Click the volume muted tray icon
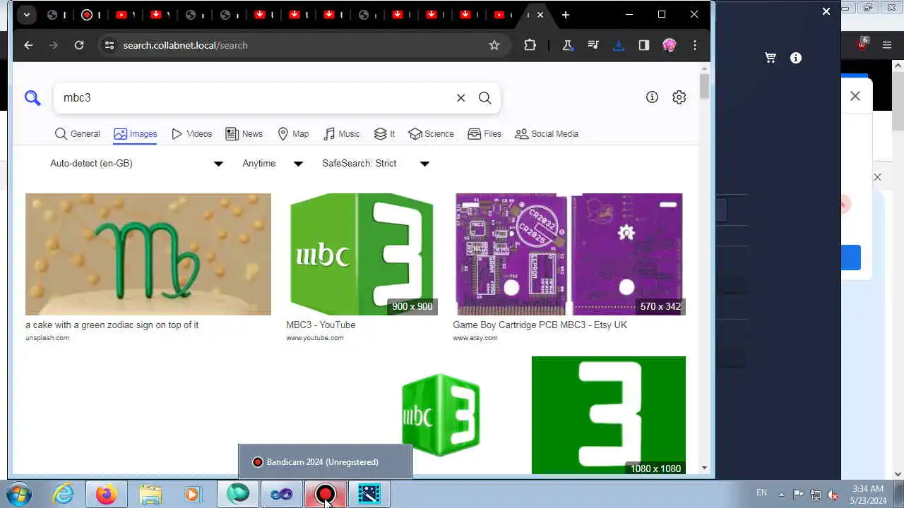The width and height of the screenshot is (904, 508). [x=833, y=495]
